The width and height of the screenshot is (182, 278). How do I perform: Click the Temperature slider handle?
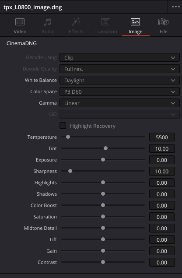(x=68, y=137)
